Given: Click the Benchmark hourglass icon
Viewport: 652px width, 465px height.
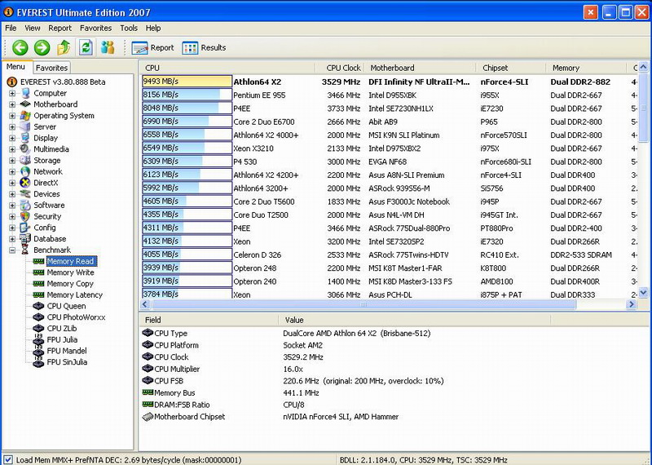Looking at the screenshot, I should (25, 250).
